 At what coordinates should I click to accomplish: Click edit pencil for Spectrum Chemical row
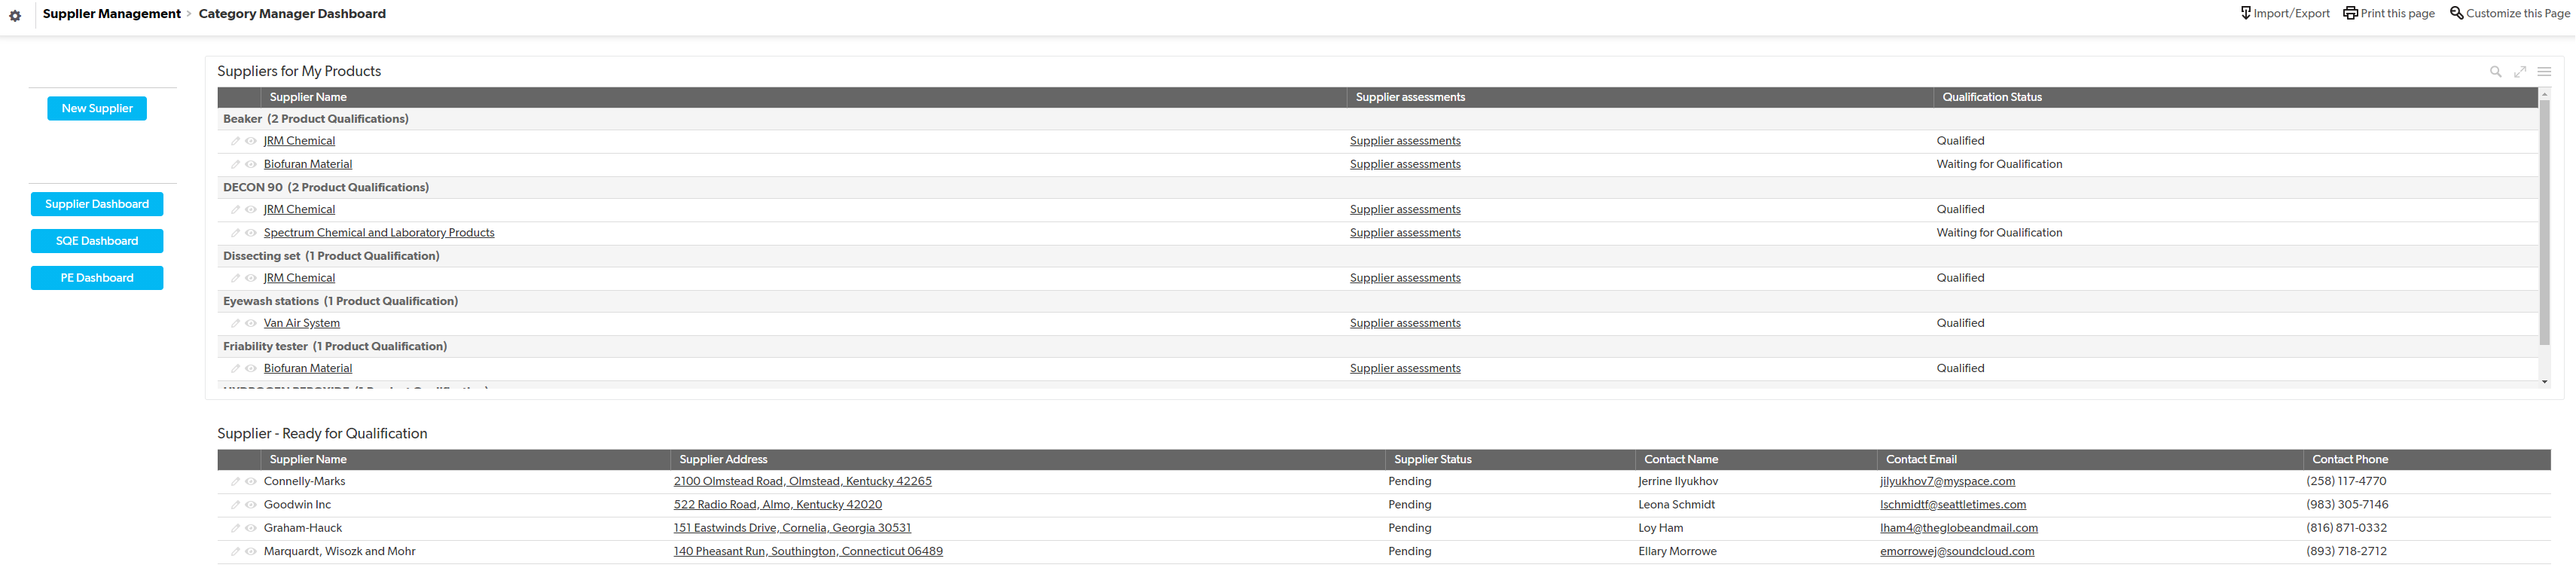point(236,233)
